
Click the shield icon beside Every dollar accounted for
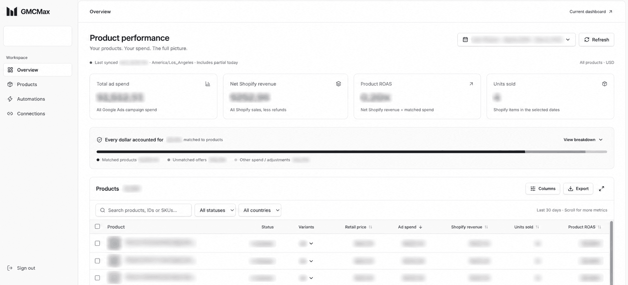[x=99, y=139]
